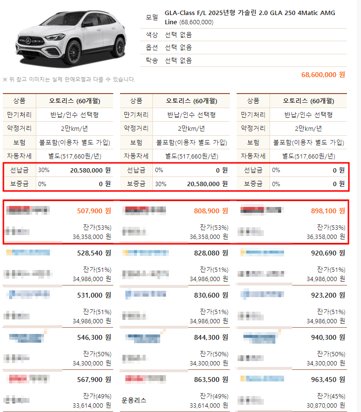Click the orange total 68,600,000 원
361x412 pixels.
coord(323,75)
